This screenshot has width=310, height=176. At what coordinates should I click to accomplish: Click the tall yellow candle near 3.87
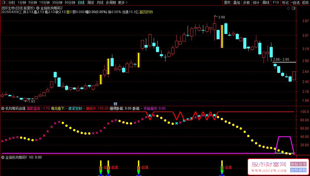coord(222,36)
